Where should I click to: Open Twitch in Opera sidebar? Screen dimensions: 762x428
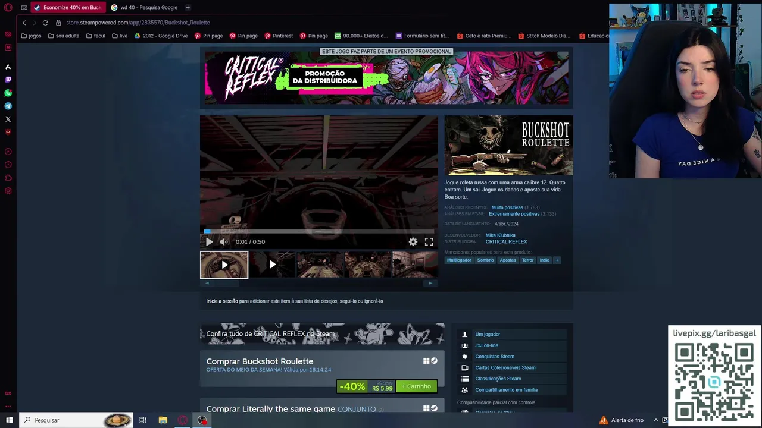(x=8, y=80)
